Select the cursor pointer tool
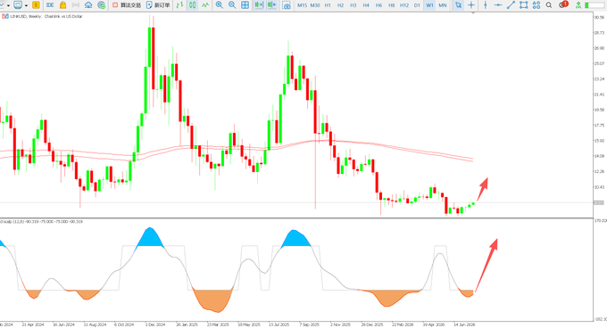This screenshot has height=328, width=607. click(458, 5)
